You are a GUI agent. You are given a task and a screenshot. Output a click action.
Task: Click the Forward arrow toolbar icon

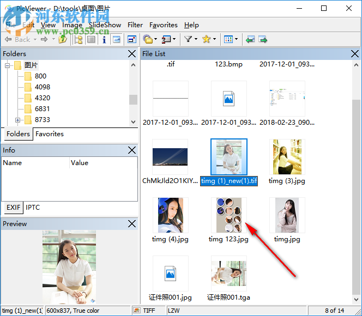[44, 39]
